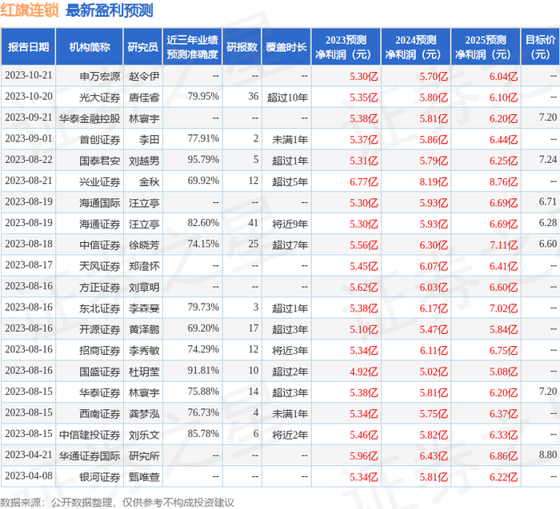This screenshot has width=560, height=509.
Task: Select the 华通证券国际 institution cell
Action: click(x=90, y=455)
